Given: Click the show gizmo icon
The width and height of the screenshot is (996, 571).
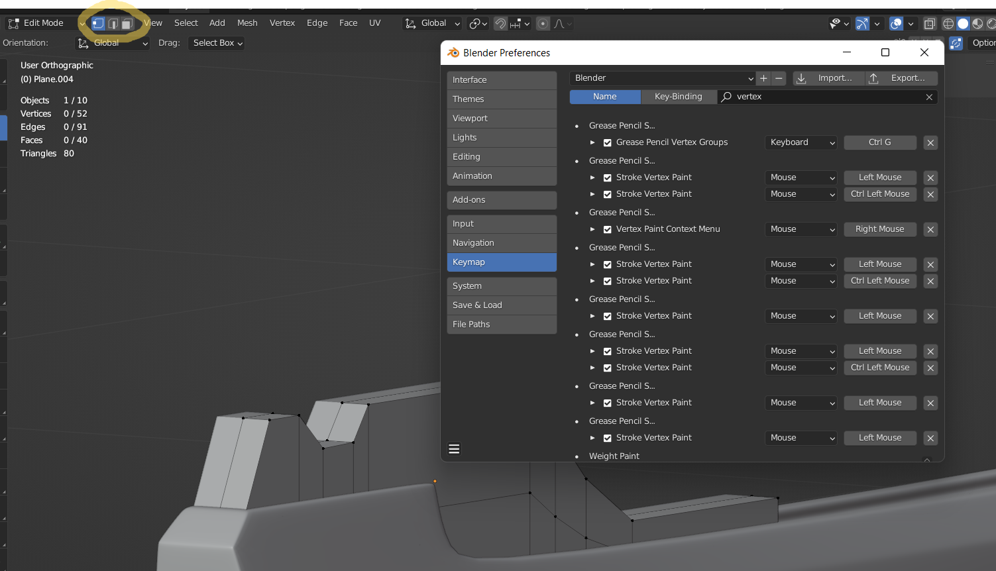Looking at the screenshot, I should tap(862, 23).
